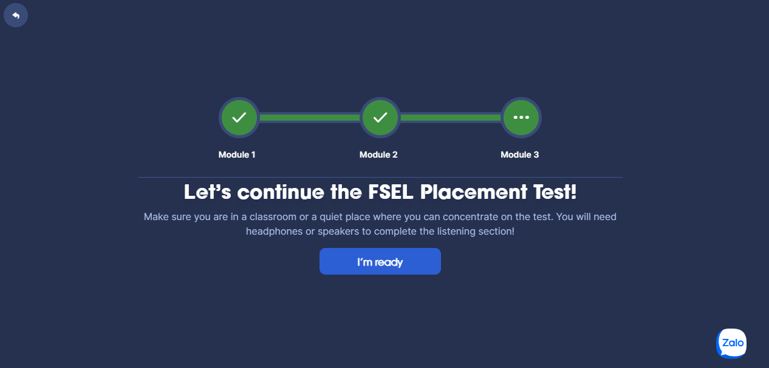
Task: Click the line beginning Make sure you are
Action: 380,216
